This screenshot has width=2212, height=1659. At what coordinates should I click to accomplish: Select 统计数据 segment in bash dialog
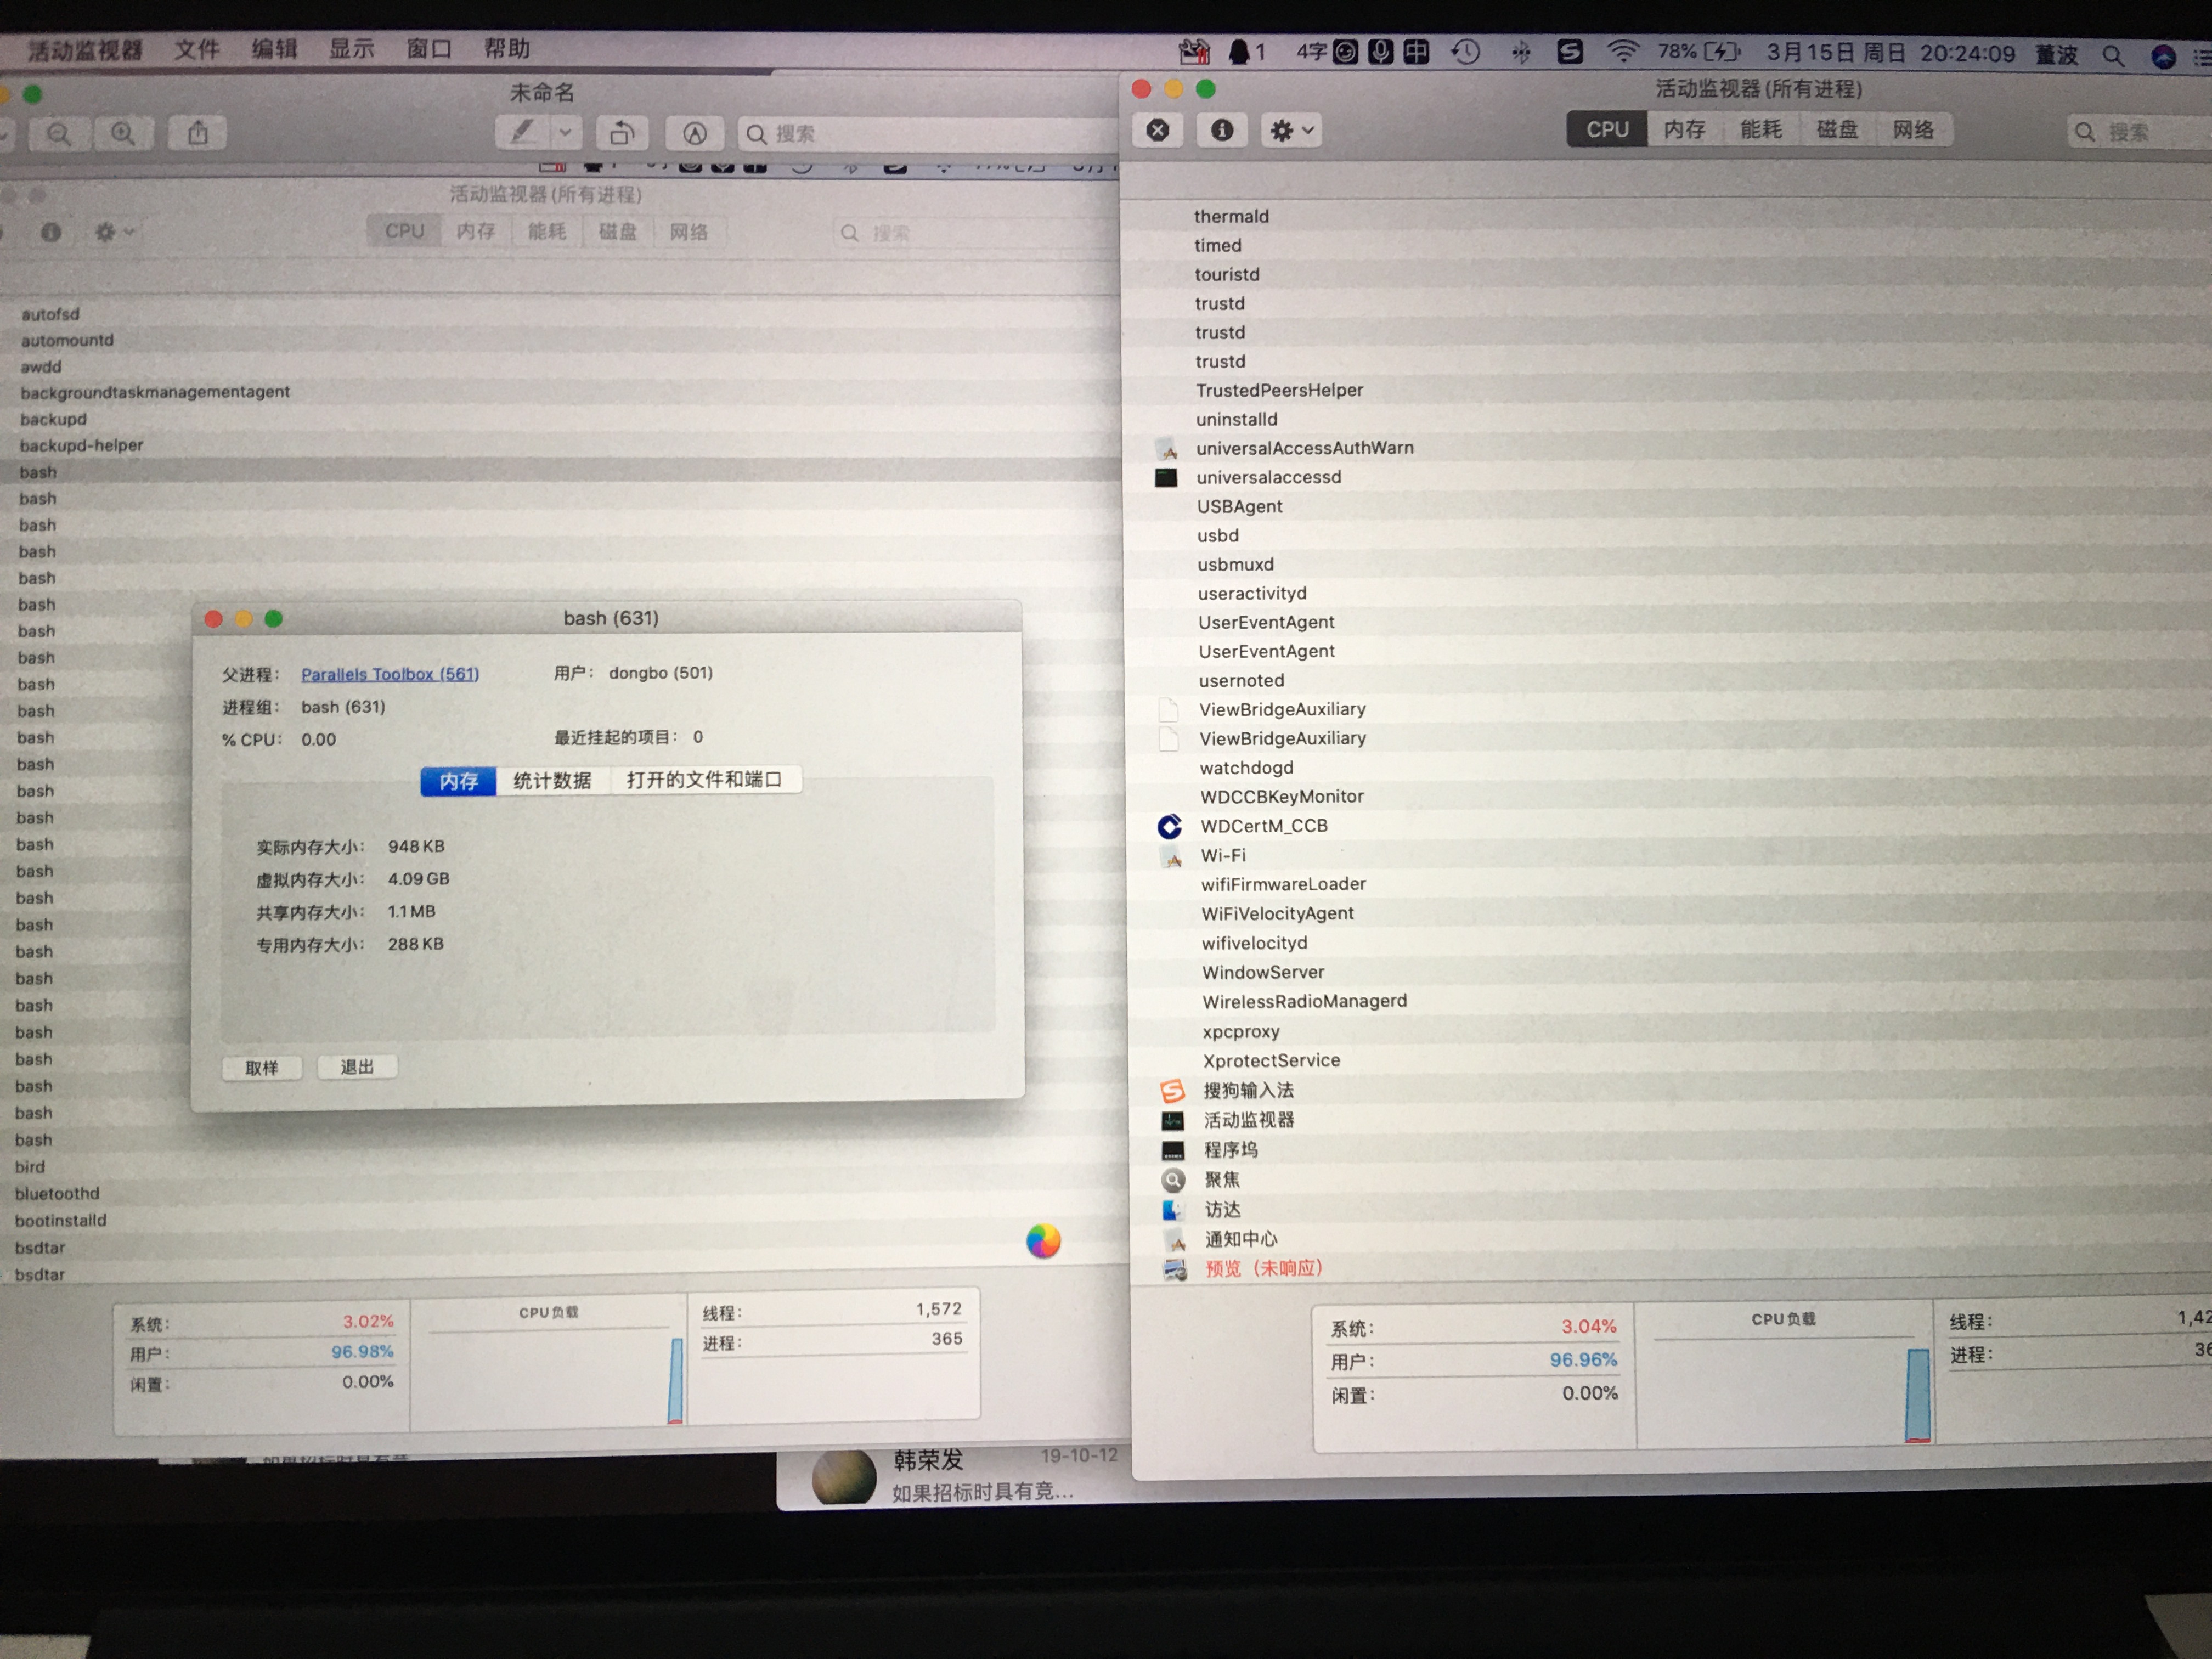pyautogui.click(x=552, y=781)
